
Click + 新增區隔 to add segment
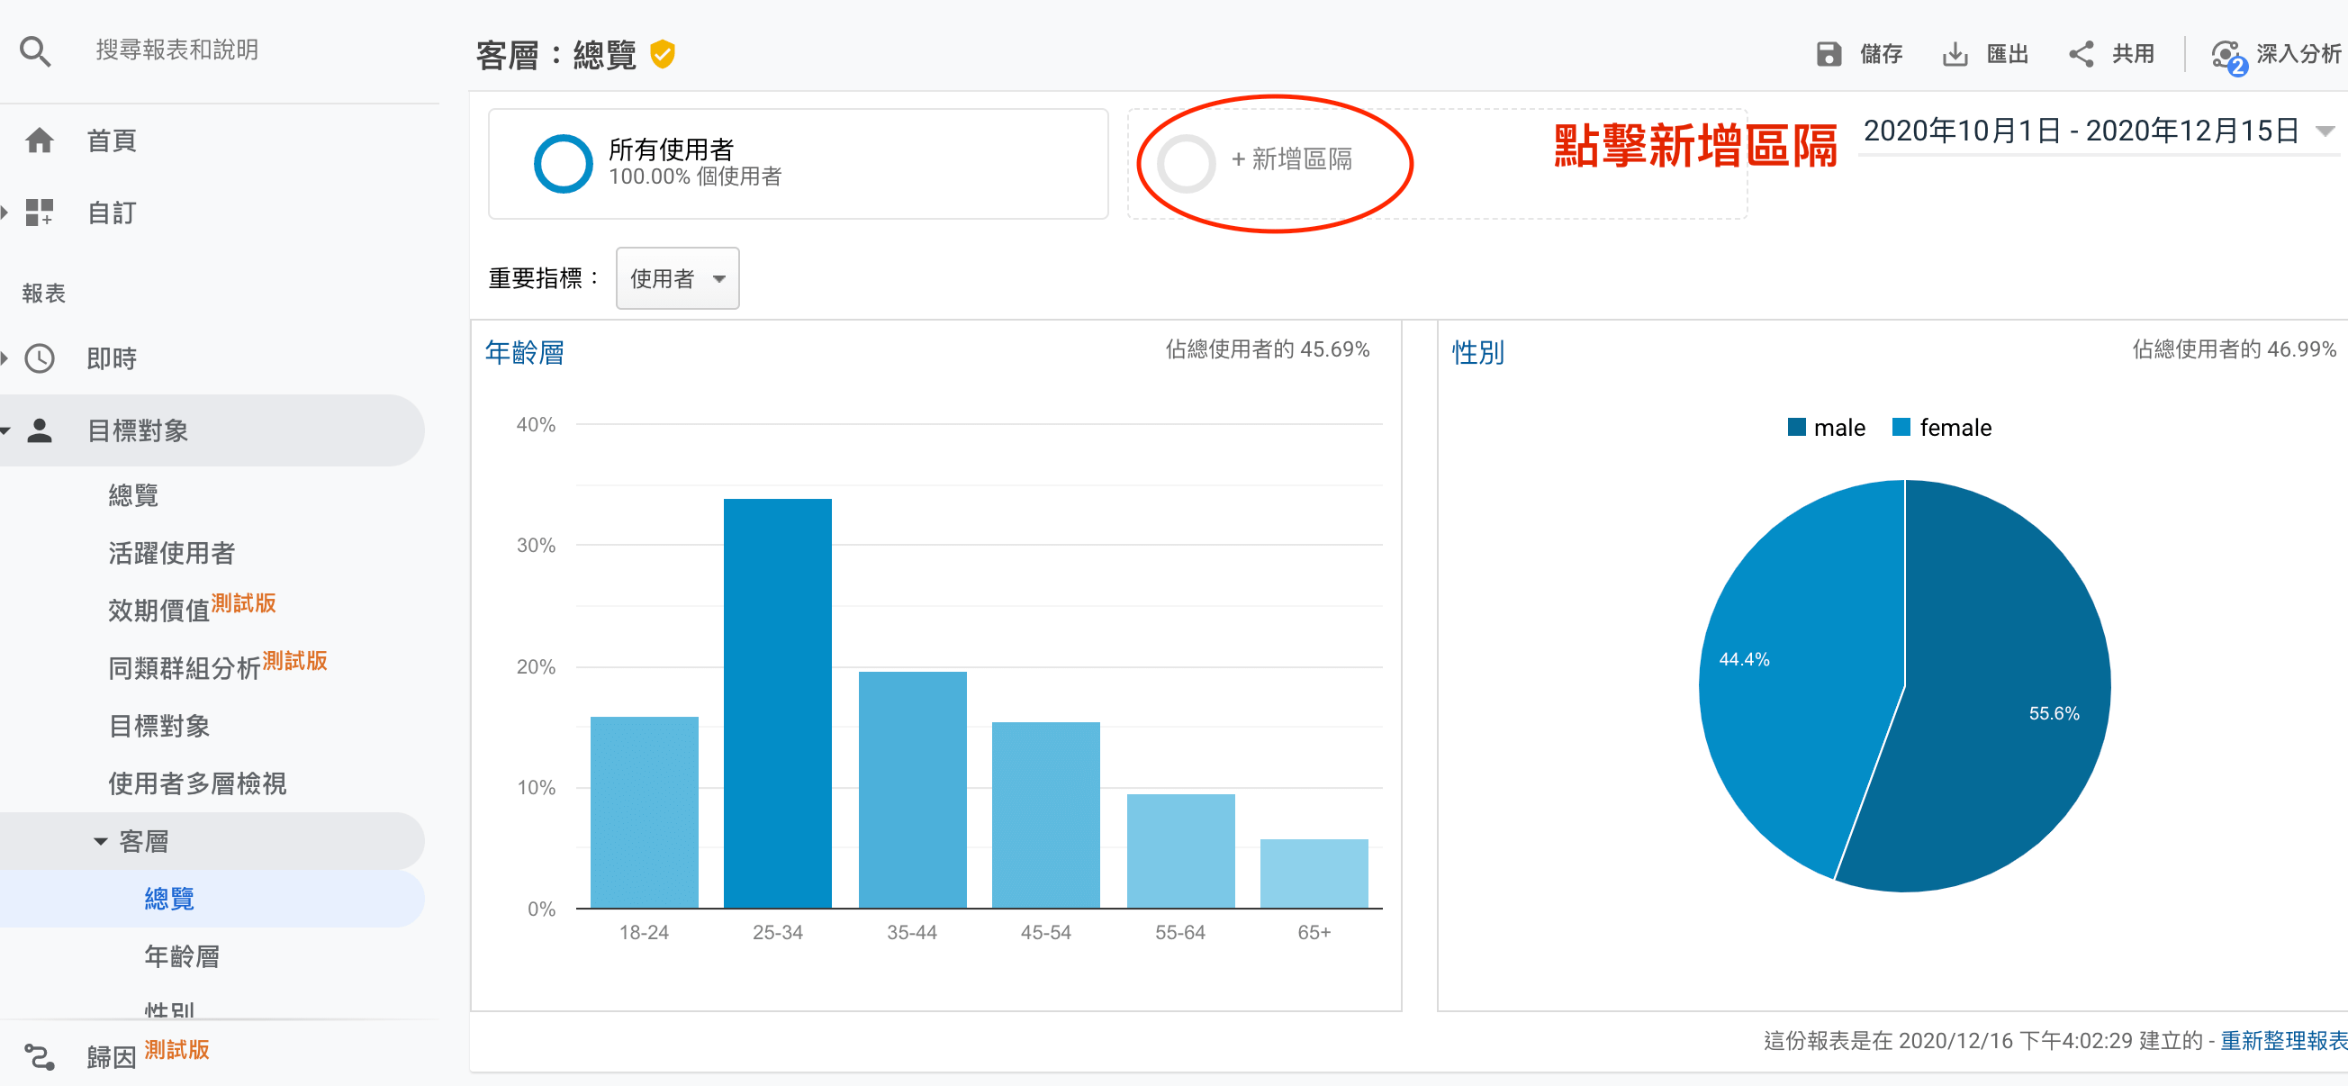point(1291,159)
